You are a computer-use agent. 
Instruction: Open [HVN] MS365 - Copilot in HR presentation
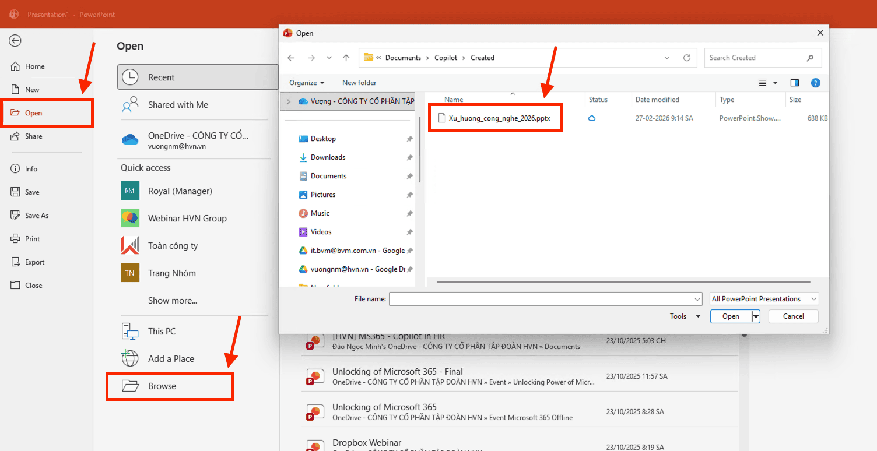click(519, 341)
